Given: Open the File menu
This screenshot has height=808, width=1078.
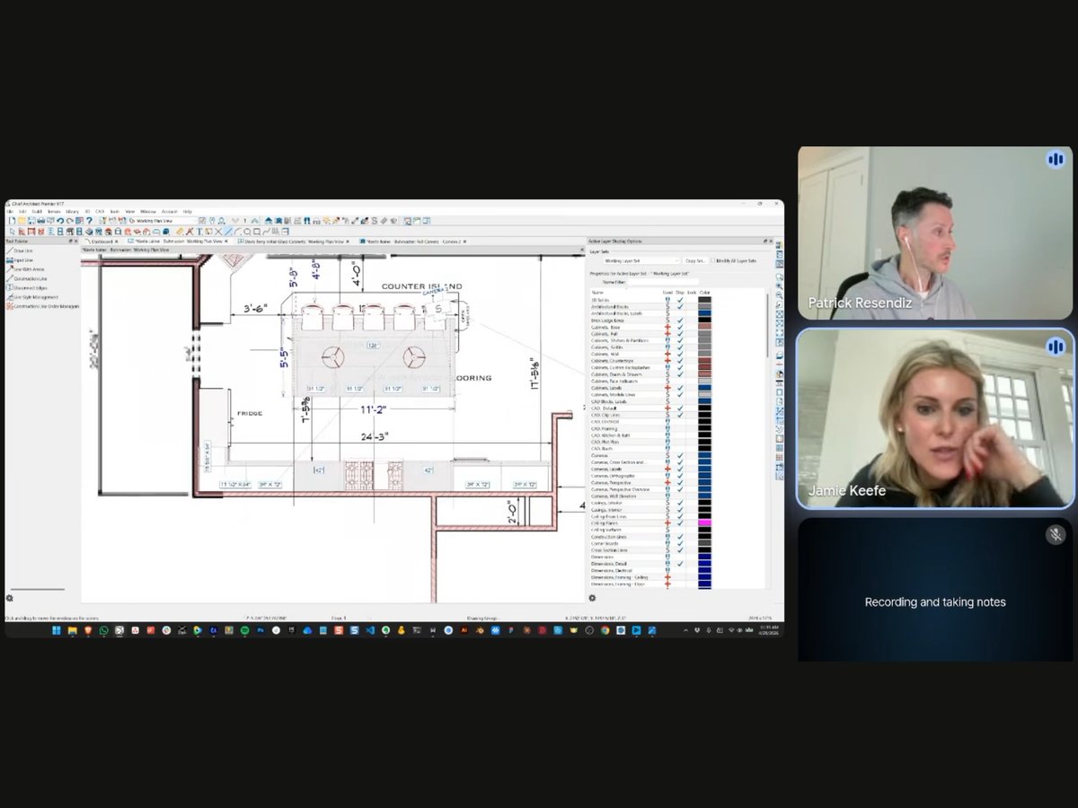Looking at the screenshot, I should coord(10,212).
